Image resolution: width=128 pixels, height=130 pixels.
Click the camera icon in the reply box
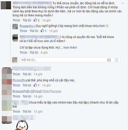point(109,60)
